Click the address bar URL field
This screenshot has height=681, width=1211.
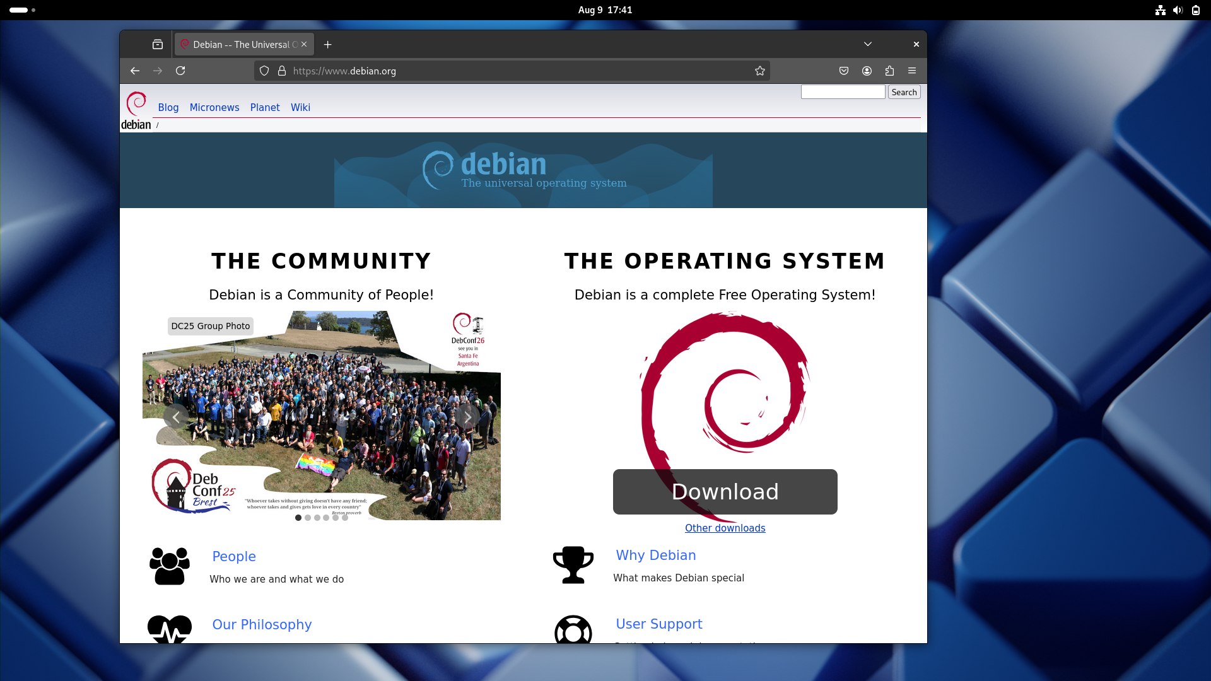512,71
